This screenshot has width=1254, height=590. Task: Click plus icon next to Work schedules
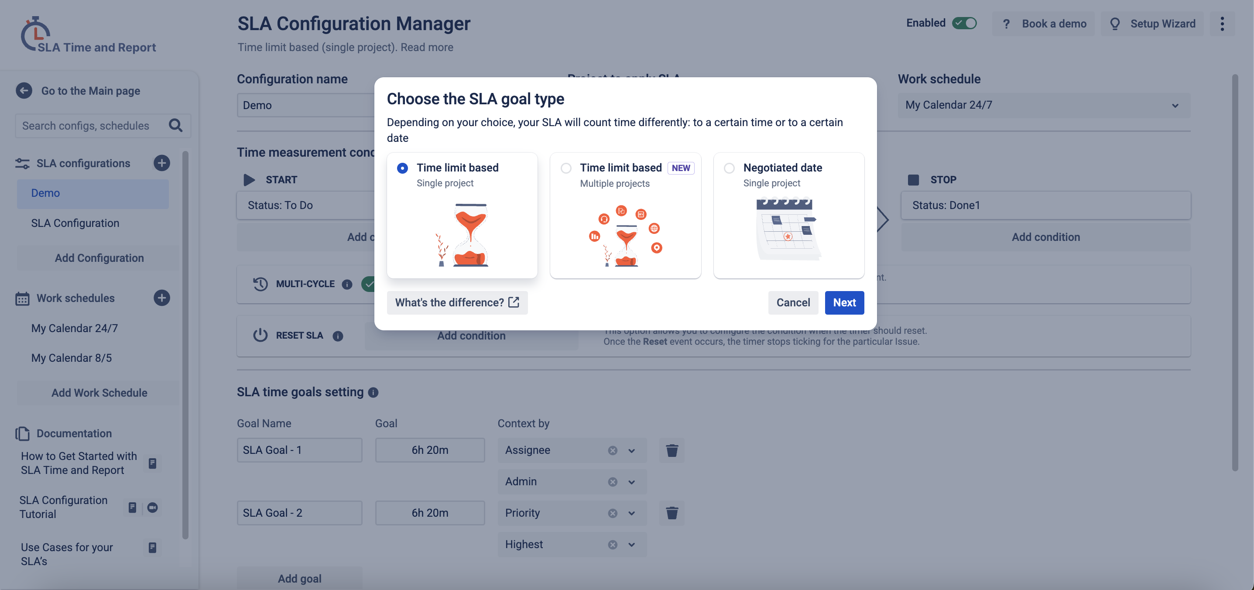point(161,298)
